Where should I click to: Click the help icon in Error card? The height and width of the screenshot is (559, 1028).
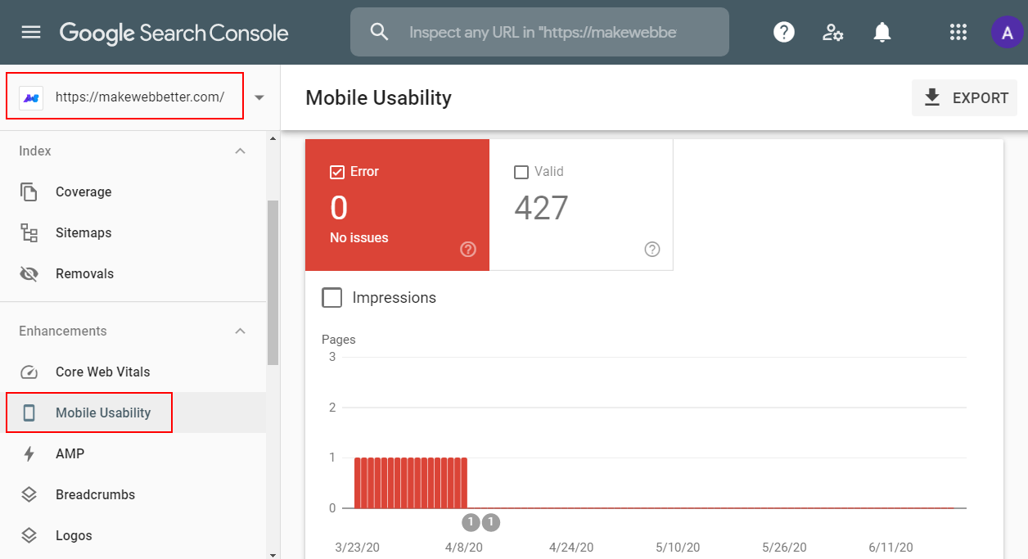[468, 250]
